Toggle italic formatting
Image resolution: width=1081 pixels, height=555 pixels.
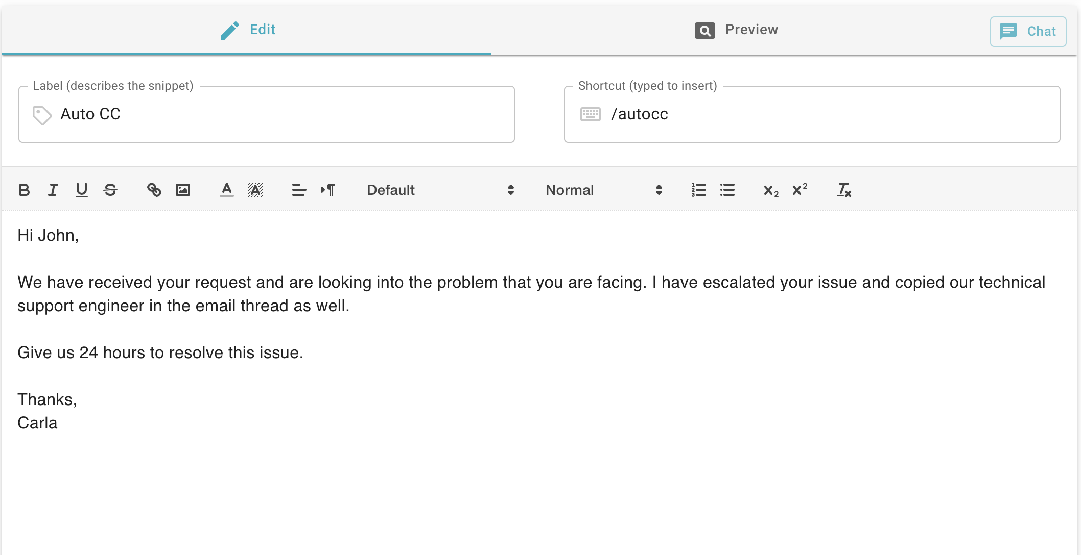point(53,190)
